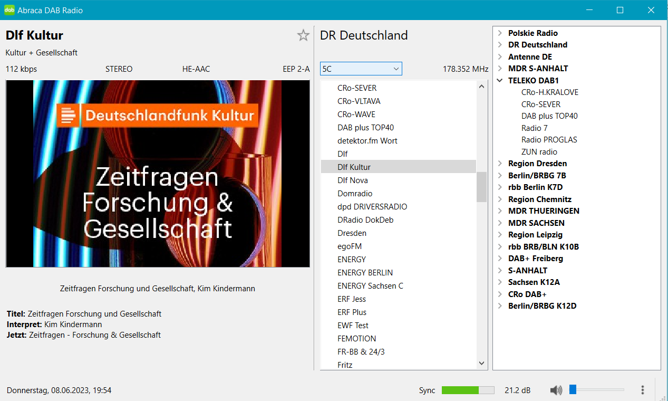Click the Deutschlandfunk Kultur slideshow image
Screen dimensions: 668x401
[158, 174]
